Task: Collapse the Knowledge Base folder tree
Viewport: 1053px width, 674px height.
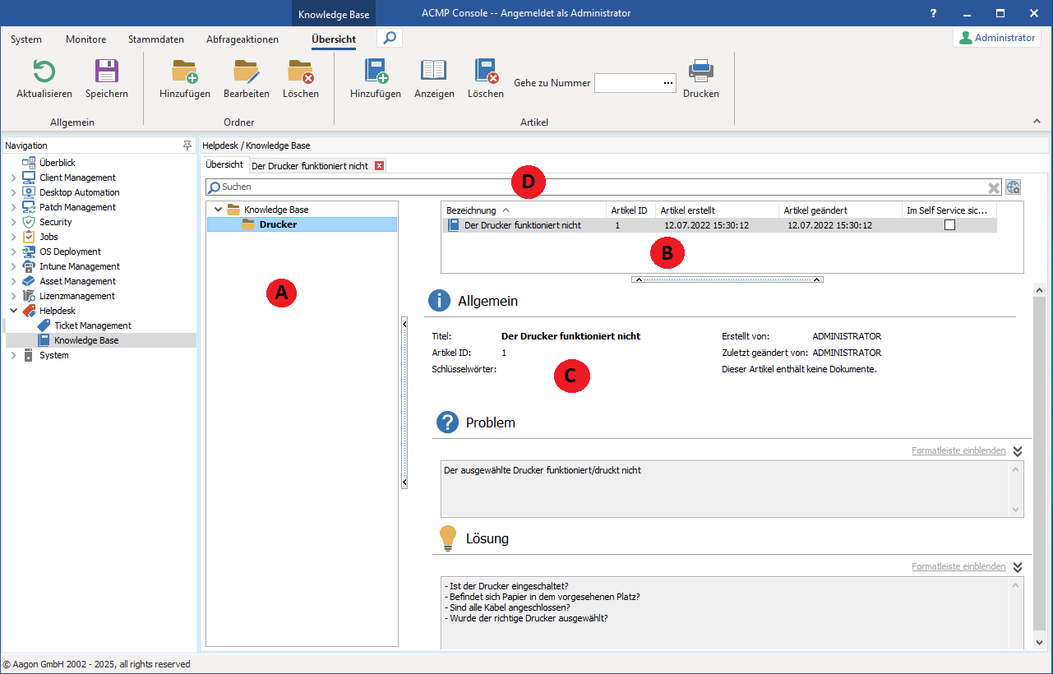Action: click(218, 210)
